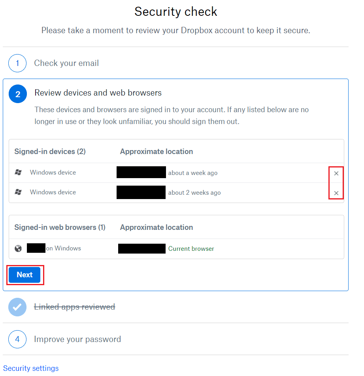The height and width of the screenshot is (376, 364).
Task: Select step 1 circle icon
Action: coord(17,63)
